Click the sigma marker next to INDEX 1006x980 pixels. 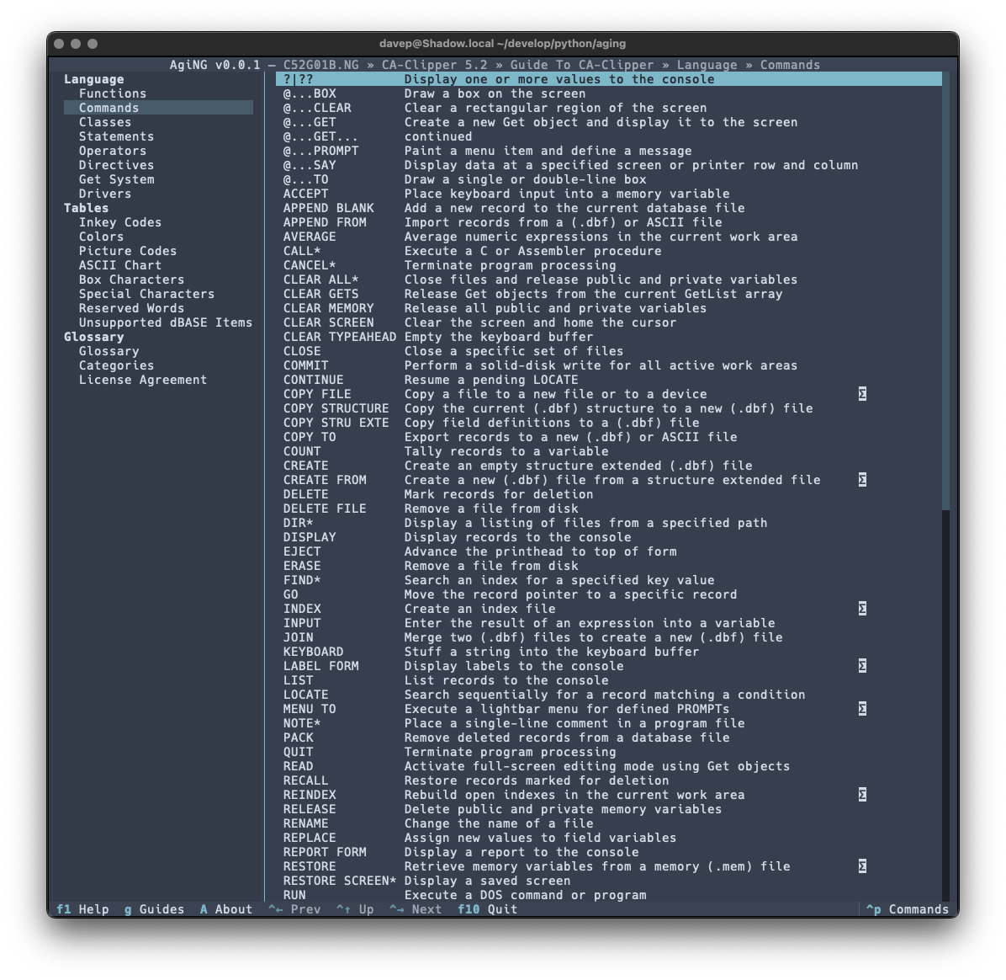[x=862, y=609]
